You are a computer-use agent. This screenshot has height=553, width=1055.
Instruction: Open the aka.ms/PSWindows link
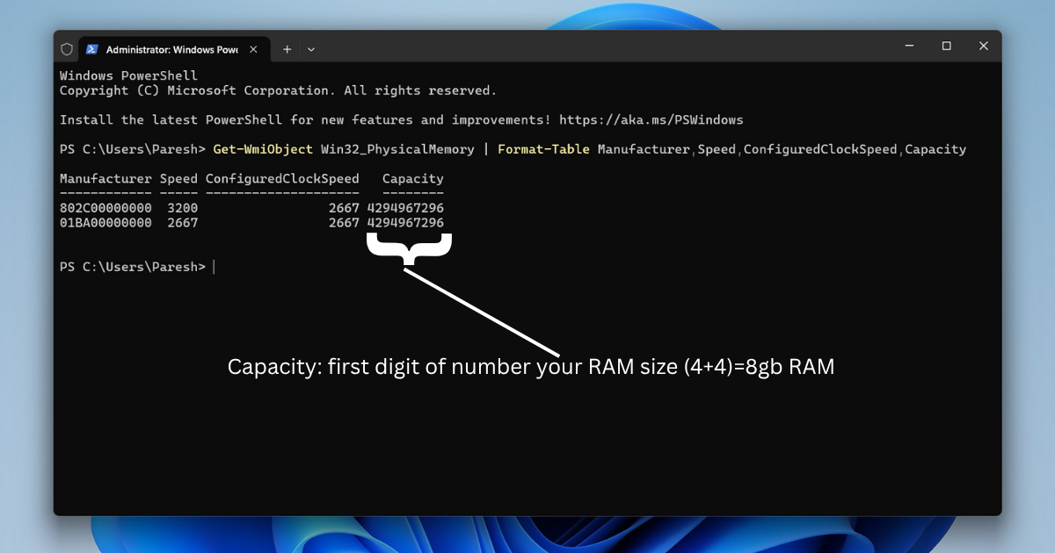(651, 119)
